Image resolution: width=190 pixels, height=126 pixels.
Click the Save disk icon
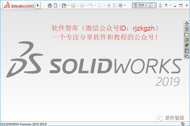point(73,6)
